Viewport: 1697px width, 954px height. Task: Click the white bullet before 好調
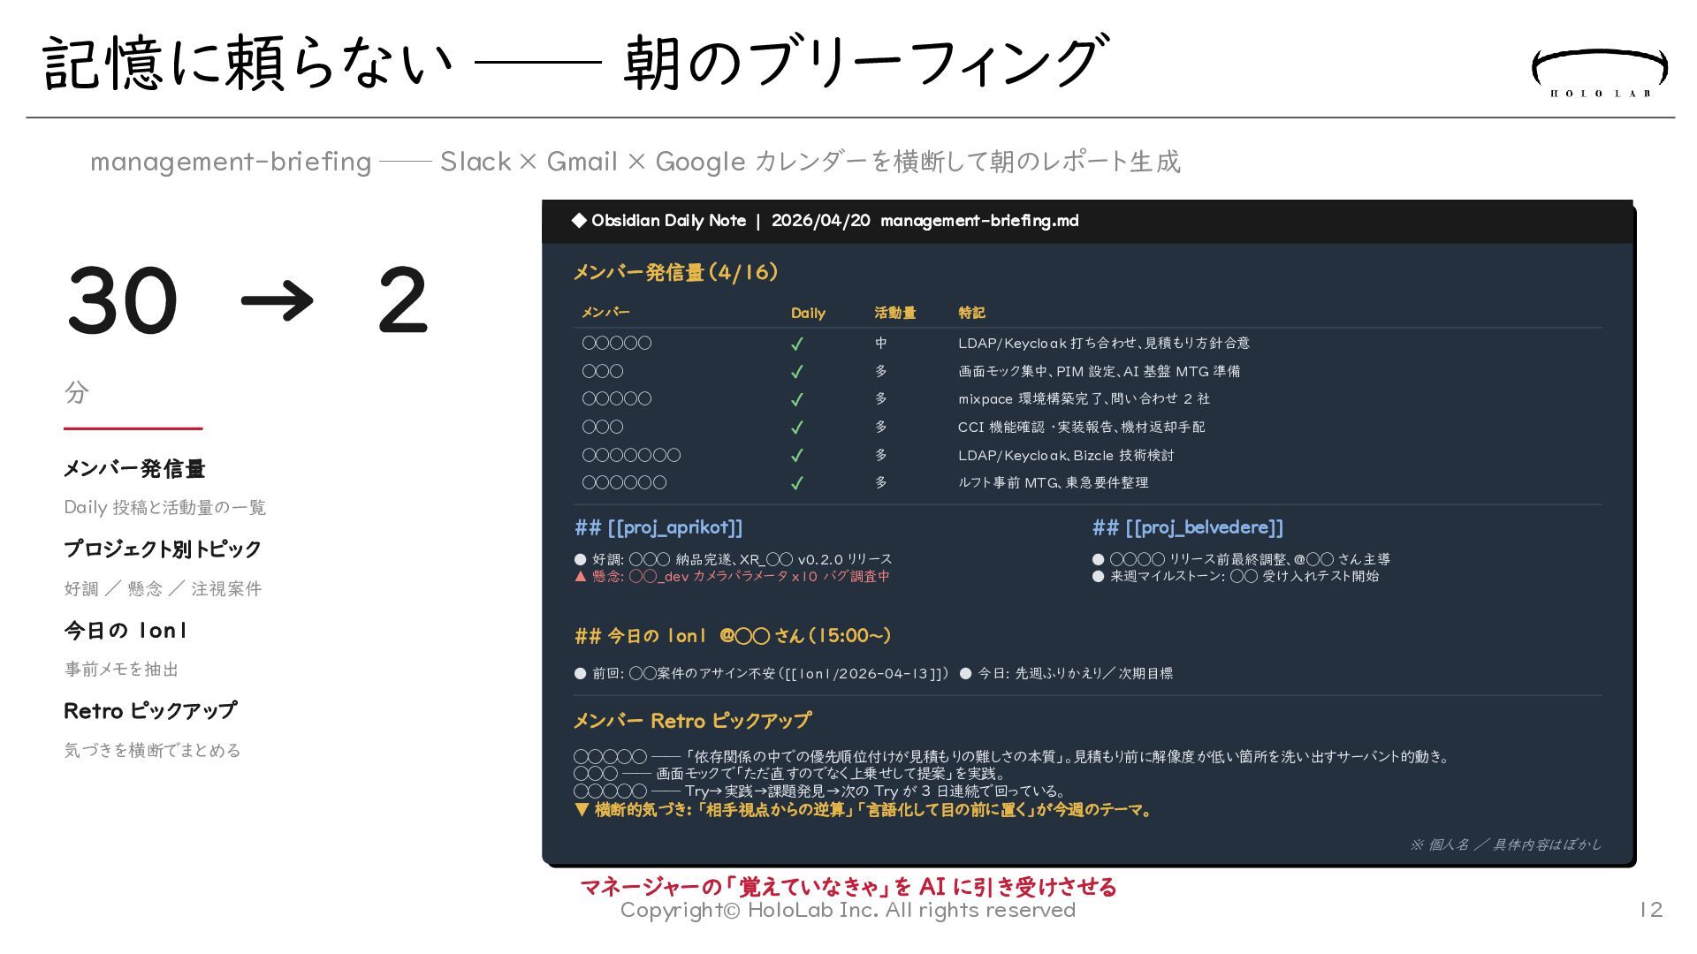[x=581, y=559]
